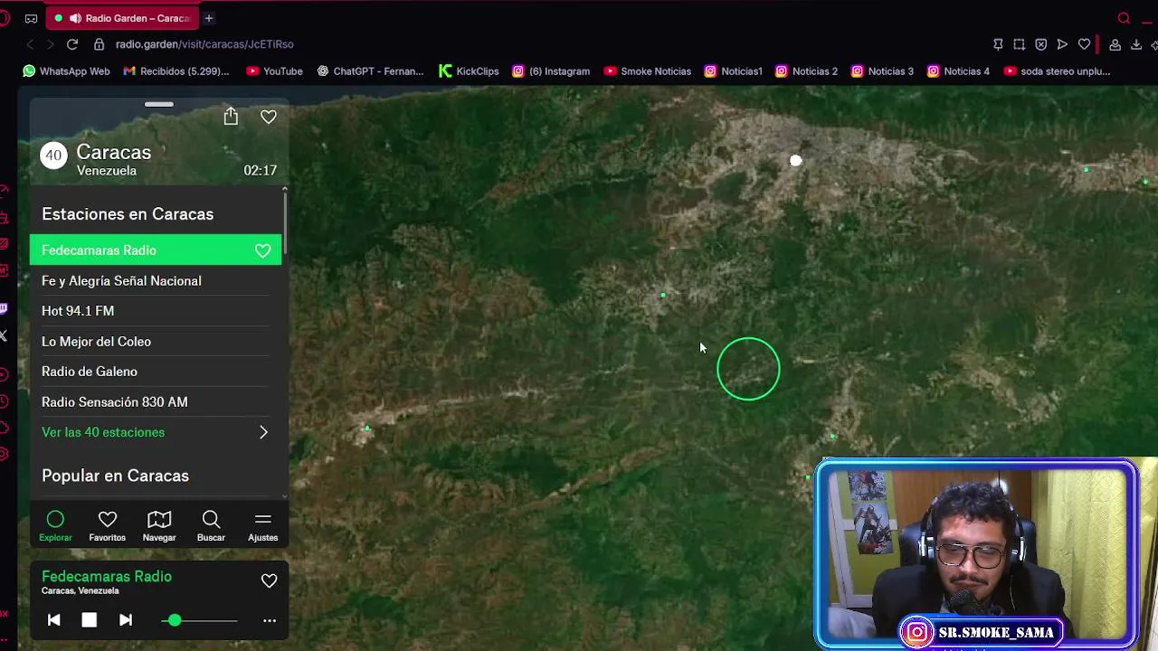Screen dimensions: 1158x651
Task: Open YouTube bookmark
Action: tap(274, 71)
